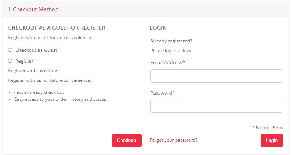Click the 'Register' option label text
Viewport: 291px width, 155px height.
coord(24,61)
